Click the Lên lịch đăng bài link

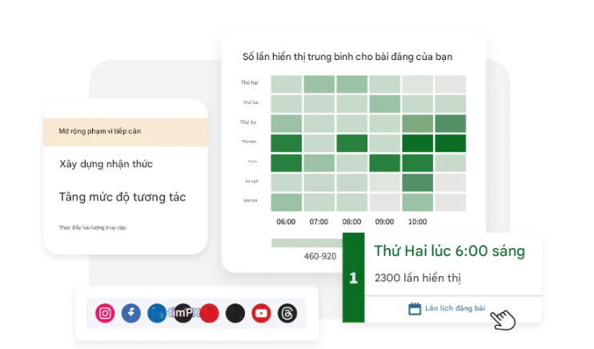click(455, 308)
